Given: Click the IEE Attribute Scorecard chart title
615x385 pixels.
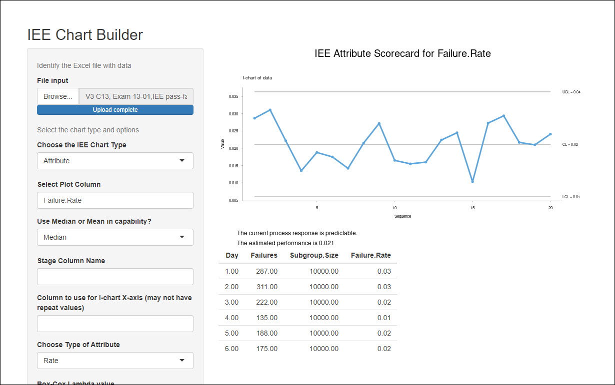Looking at the screenshot, I should pos(402,53).
